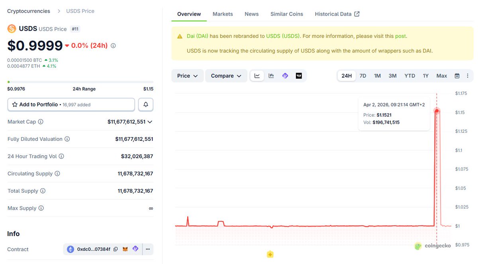This screenshot has height=264, width=478.
Task: Click info icon next to Max Supply
Action: [x=41, y=208]
